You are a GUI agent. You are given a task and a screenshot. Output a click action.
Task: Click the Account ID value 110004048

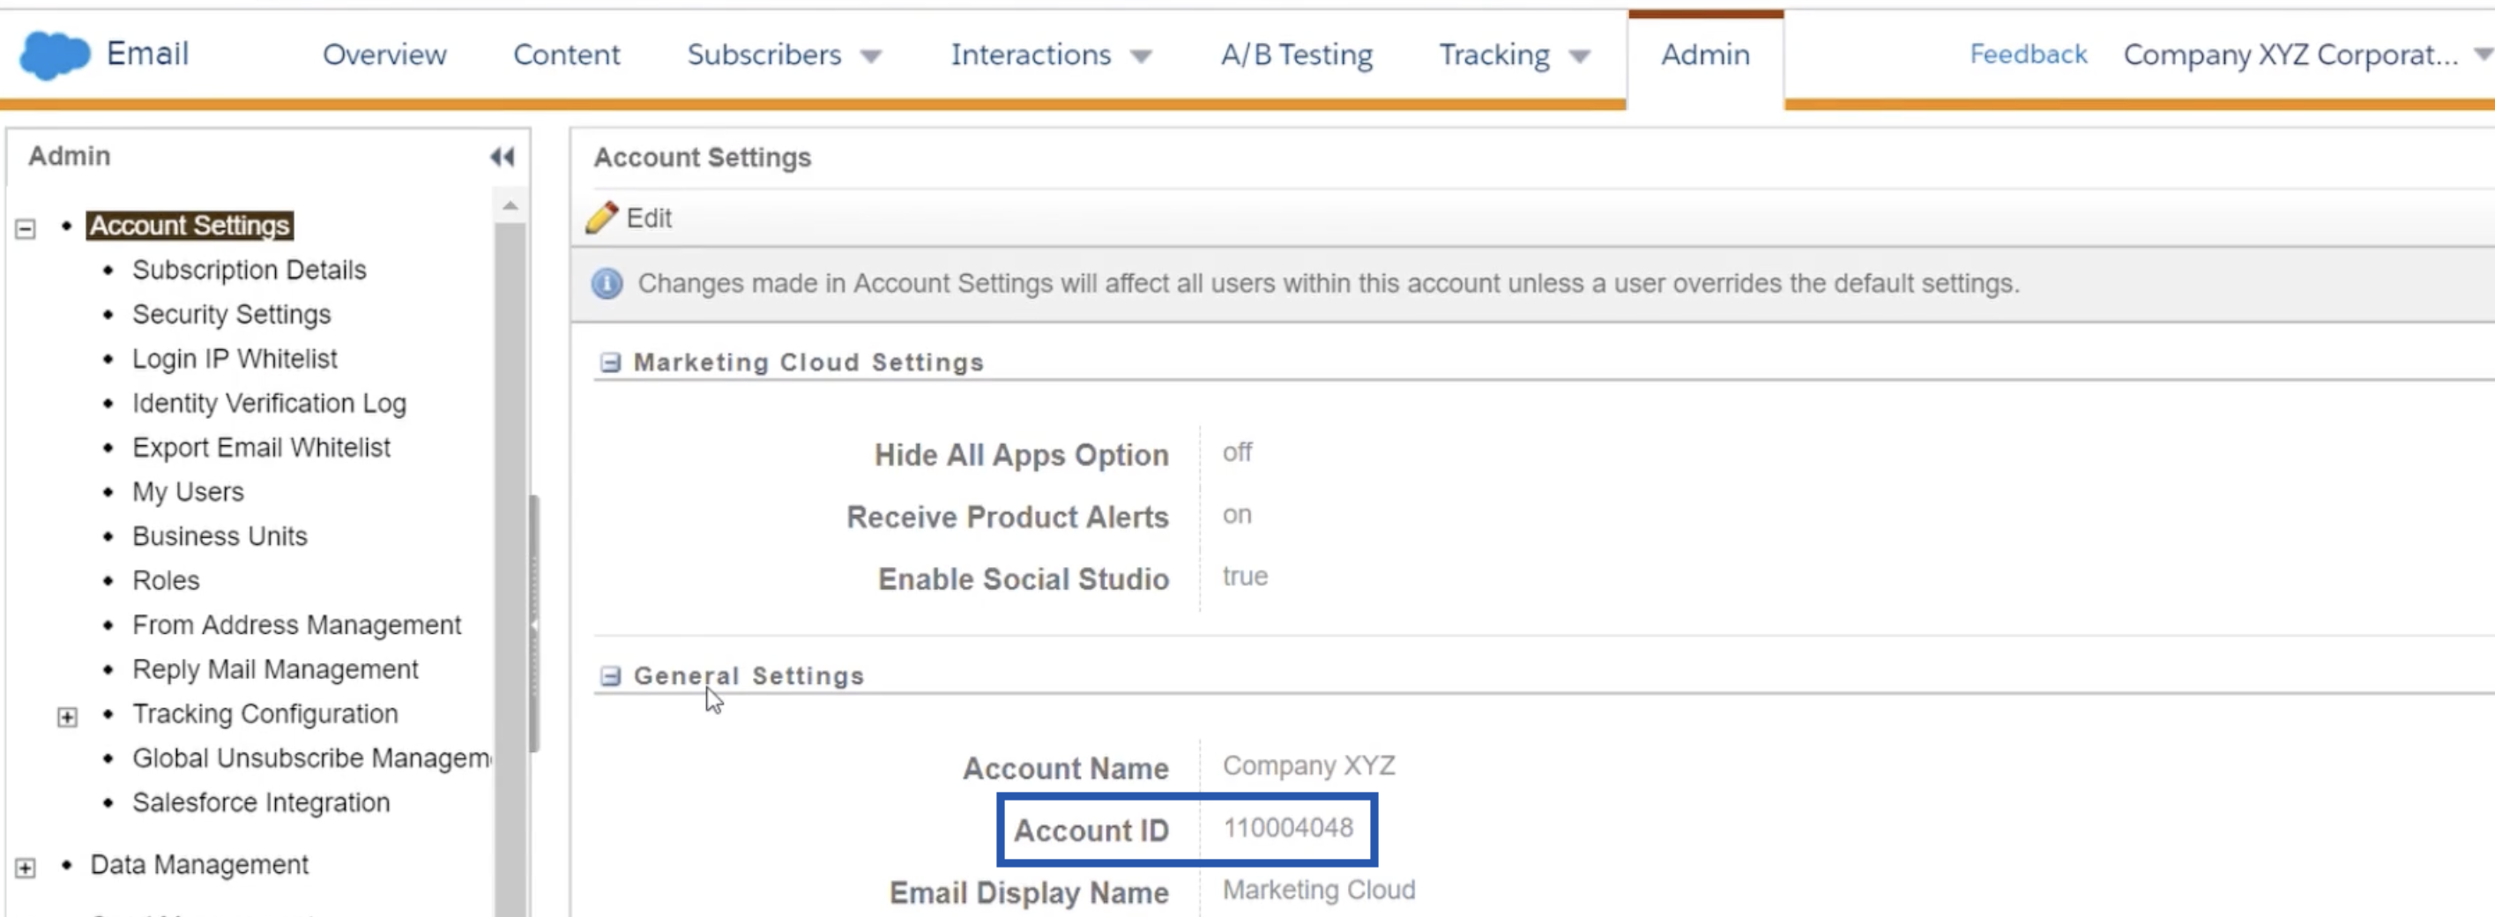click(x=1287, y=828)
